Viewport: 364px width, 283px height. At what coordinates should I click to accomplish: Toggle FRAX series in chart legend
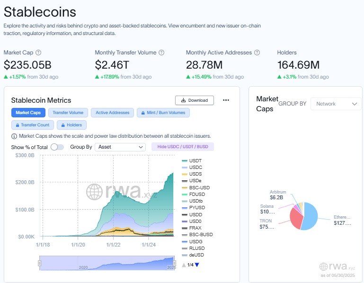(192, 228)
